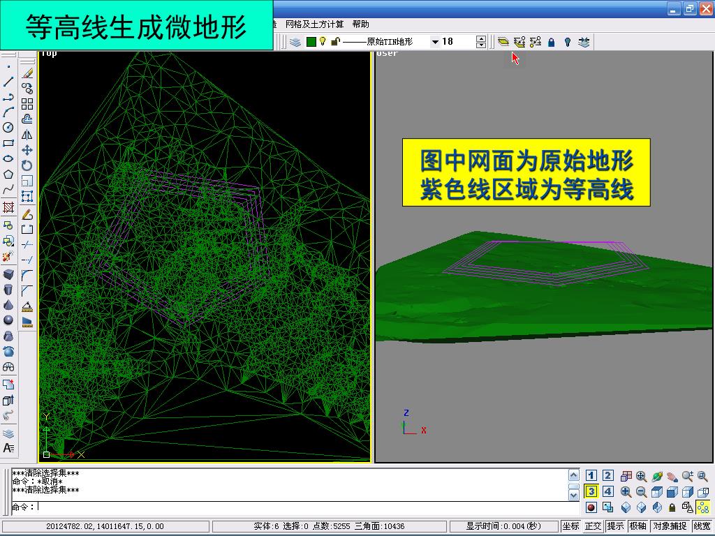
Task: Toggle 极轴 polar tracking
Action: point(638,526)
